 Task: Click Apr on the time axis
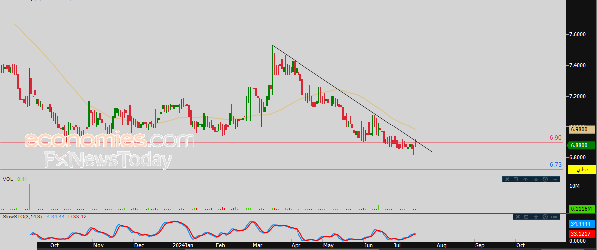[x=296, y=246]
